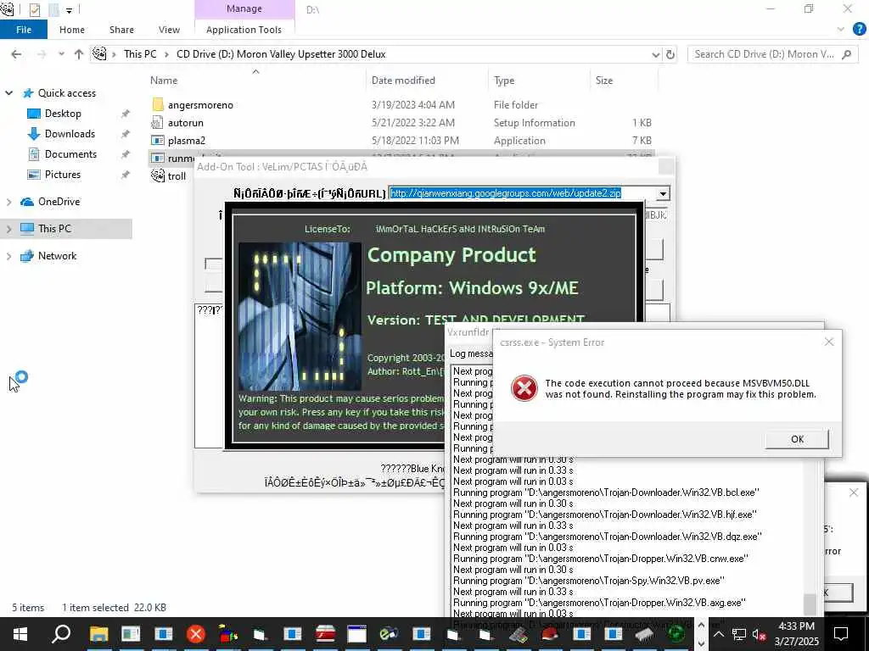This screenshot has height=651, width=869.
Task: Select the angersmoreno folder icon
Action: [158, 104]
